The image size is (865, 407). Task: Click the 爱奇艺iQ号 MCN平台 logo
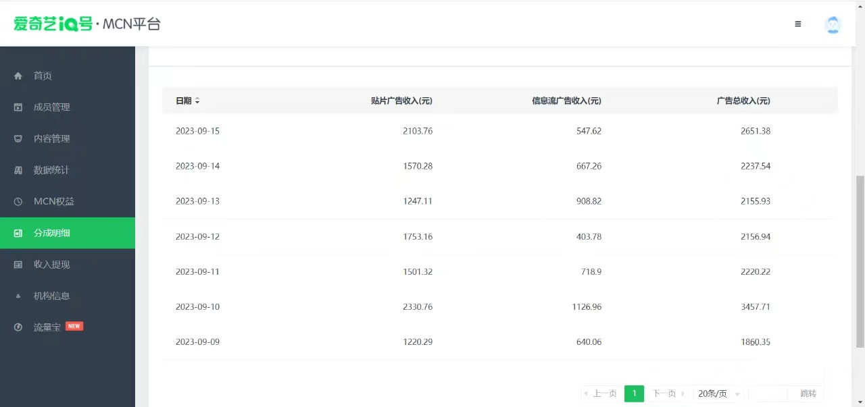point(86,24)
